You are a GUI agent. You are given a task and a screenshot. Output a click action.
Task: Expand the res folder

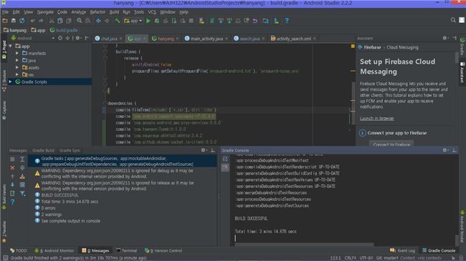coord(17,75)
